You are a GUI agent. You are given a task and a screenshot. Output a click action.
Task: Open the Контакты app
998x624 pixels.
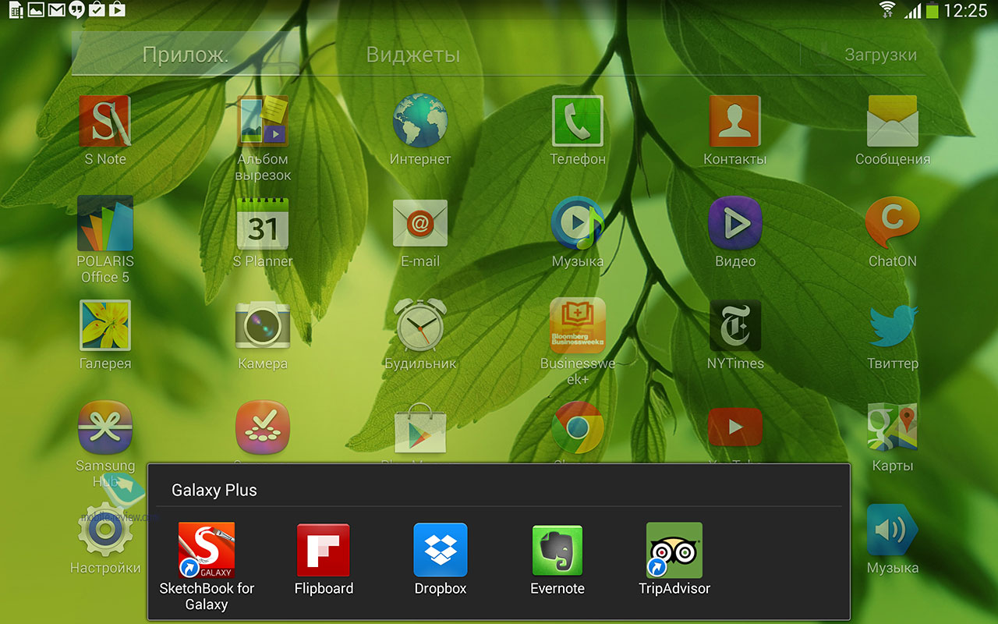[735, 122]
